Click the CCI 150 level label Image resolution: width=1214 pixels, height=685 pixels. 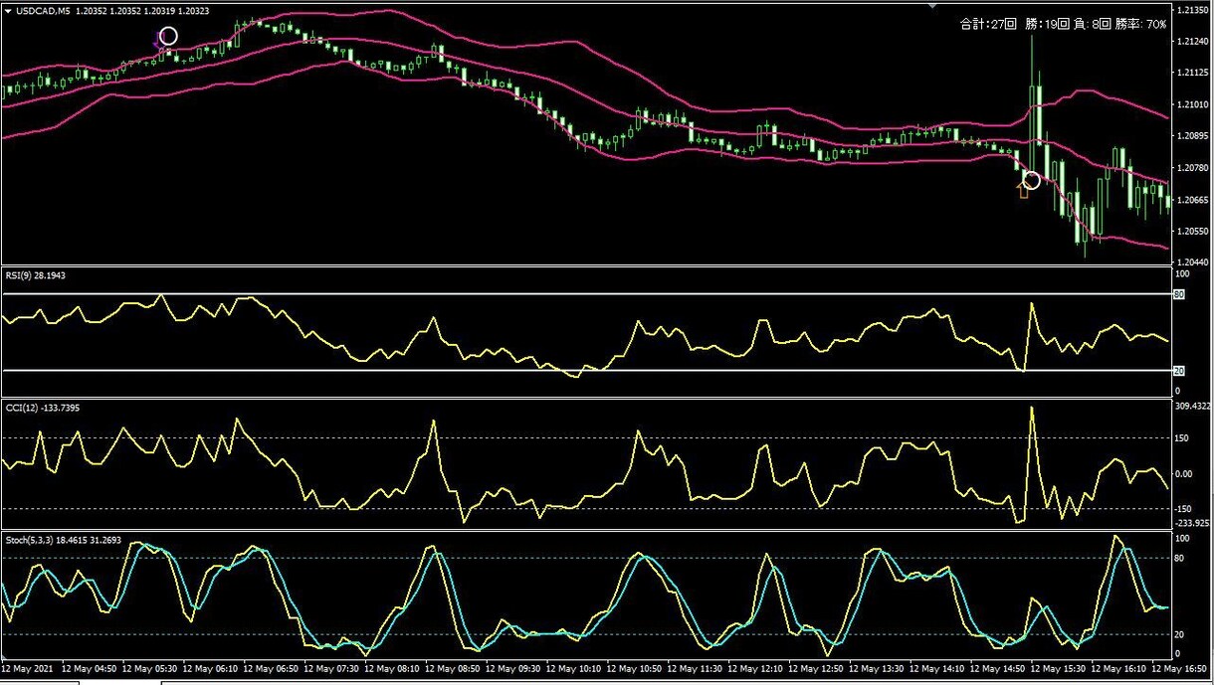[x=1182, y=437]
